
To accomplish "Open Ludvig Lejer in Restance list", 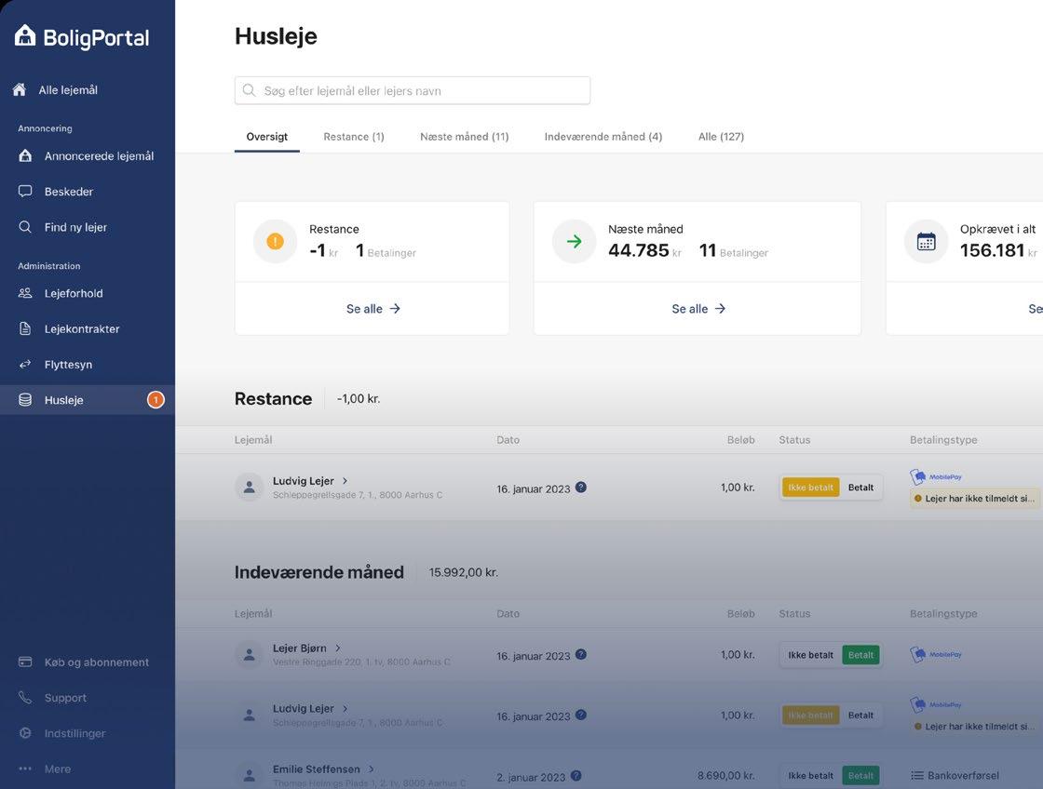I will [x=303, y=481].
